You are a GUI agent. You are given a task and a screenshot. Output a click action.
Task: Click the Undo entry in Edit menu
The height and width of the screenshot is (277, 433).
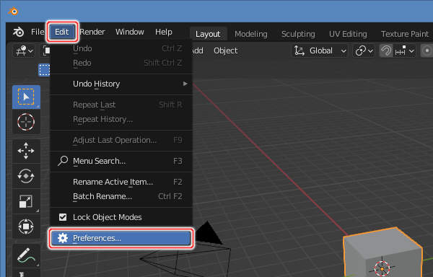(x=121, y=48)
